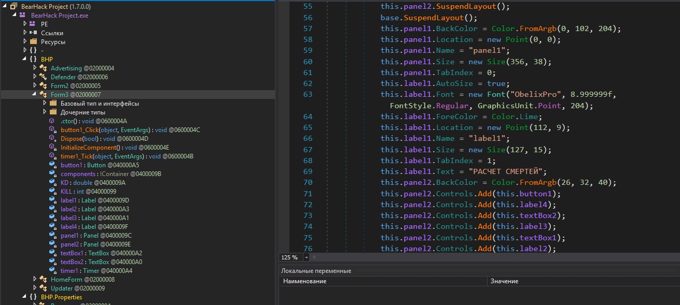This screenshot has width=680, height=305.
Task: Click the KD double field icon
Action: pyautogui.click(x=52, y=182)
